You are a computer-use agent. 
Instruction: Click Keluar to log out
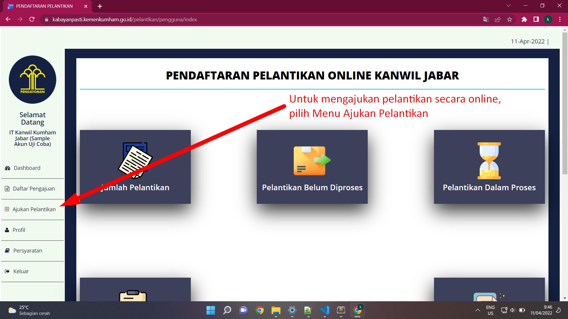tap(21, 271)
